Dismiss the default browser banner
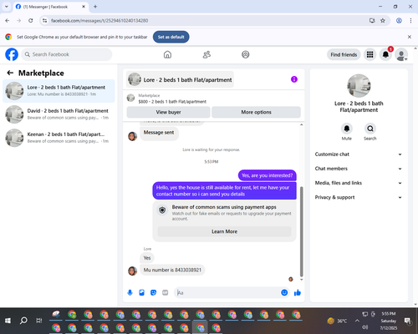 coord(410,37)
